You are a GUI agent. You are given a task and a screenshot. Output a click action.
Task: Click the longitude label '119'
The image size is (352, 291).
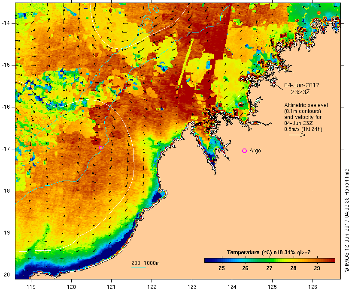coord(31,287)
